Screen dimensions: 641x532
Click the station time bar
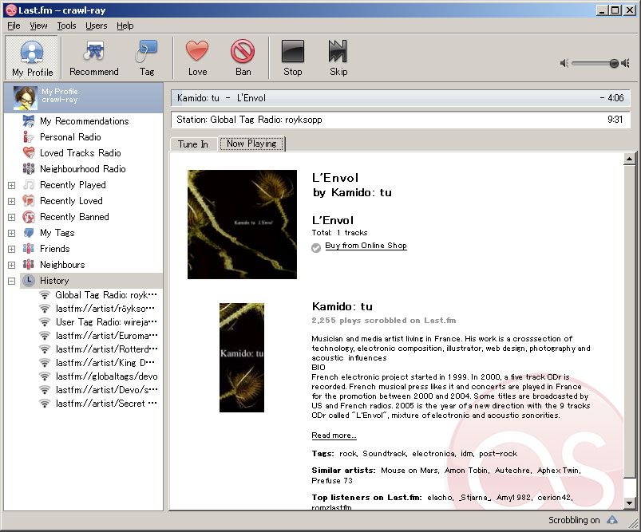pos(400,120)
